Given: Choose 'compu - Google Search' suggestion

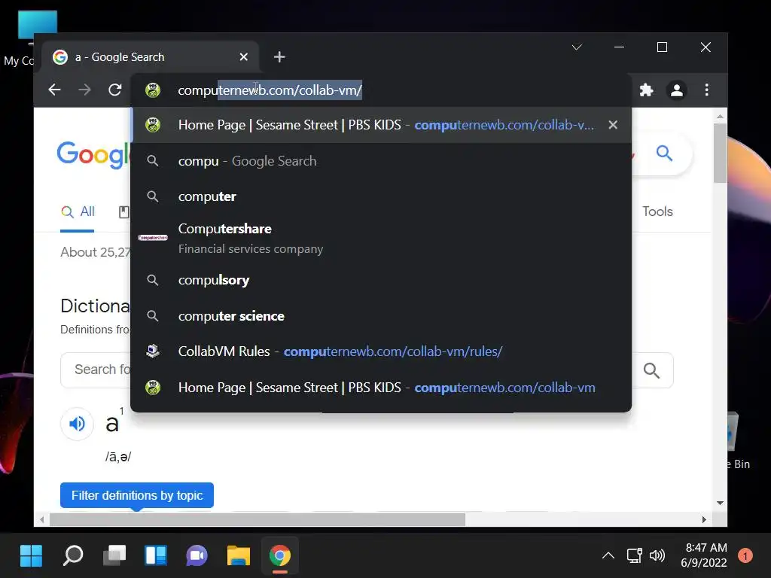Looking at the screenshot, I should click(x=381, y=161).
